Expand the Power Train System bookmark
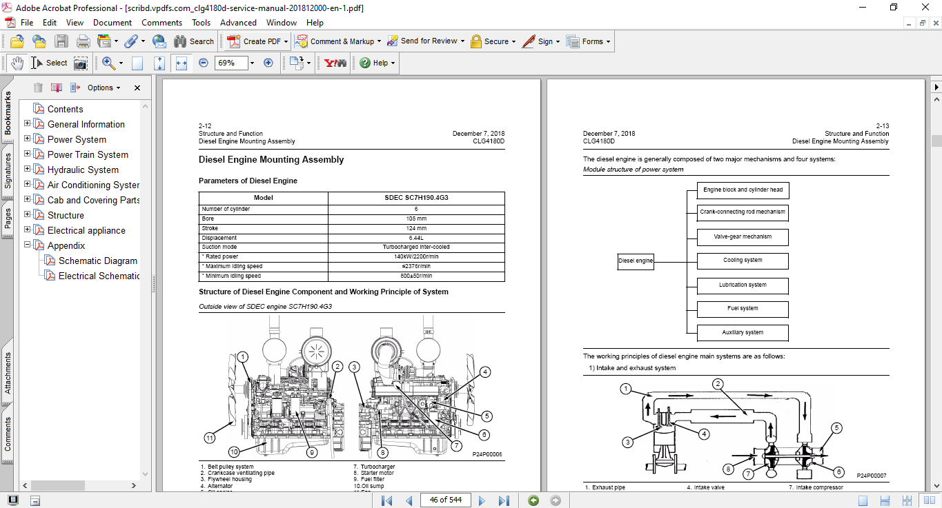 coord(26,154)
